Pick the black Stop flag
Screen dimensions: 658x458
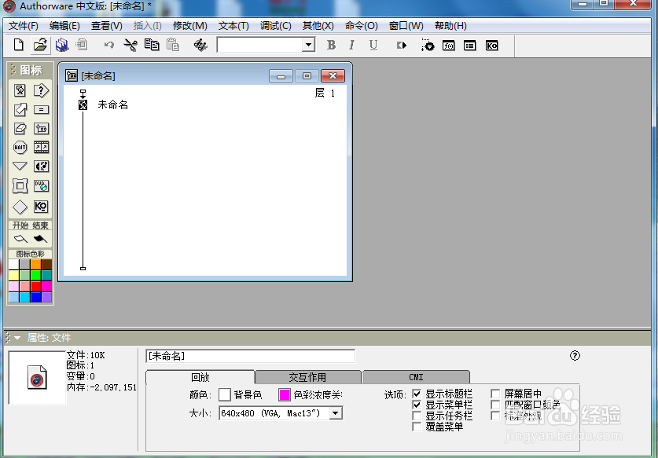click(40, 239)
